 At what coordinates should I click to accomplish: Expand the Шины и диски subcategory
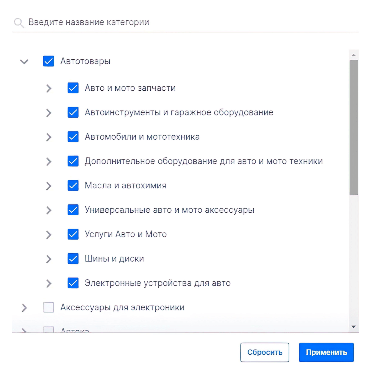tap(49, 259)
